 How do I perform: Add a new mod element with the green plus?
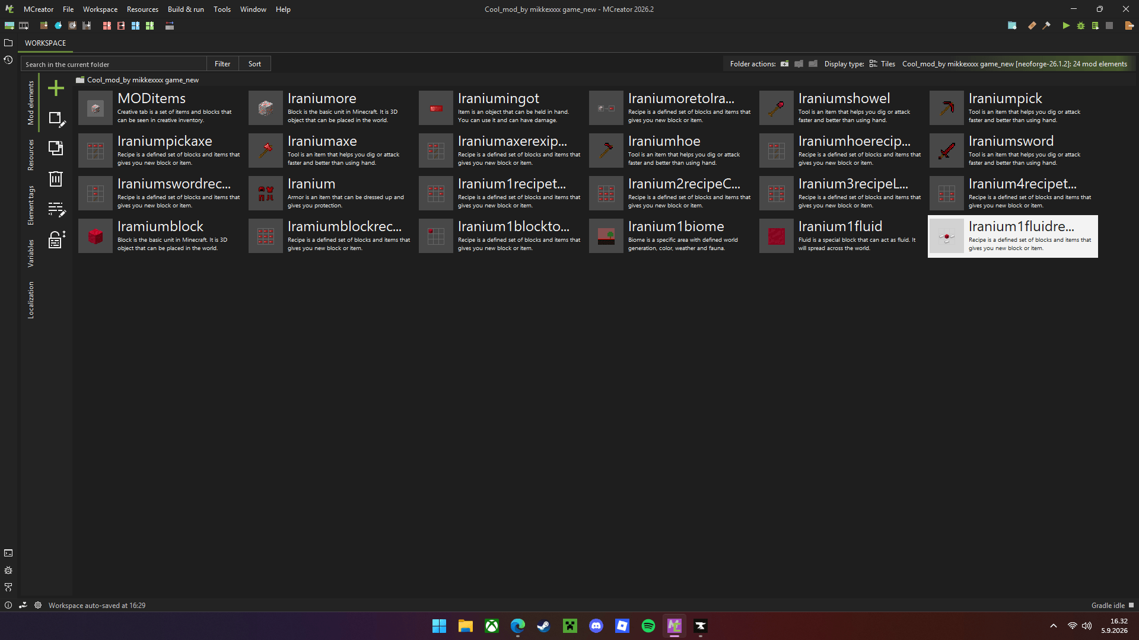click(x=56, y=88)
